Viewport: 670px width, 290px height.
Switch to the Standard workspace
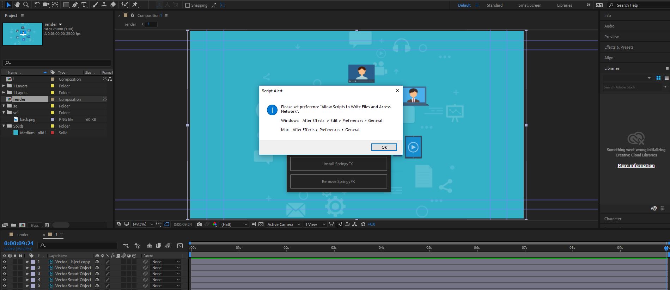click(x=495, y=5)
